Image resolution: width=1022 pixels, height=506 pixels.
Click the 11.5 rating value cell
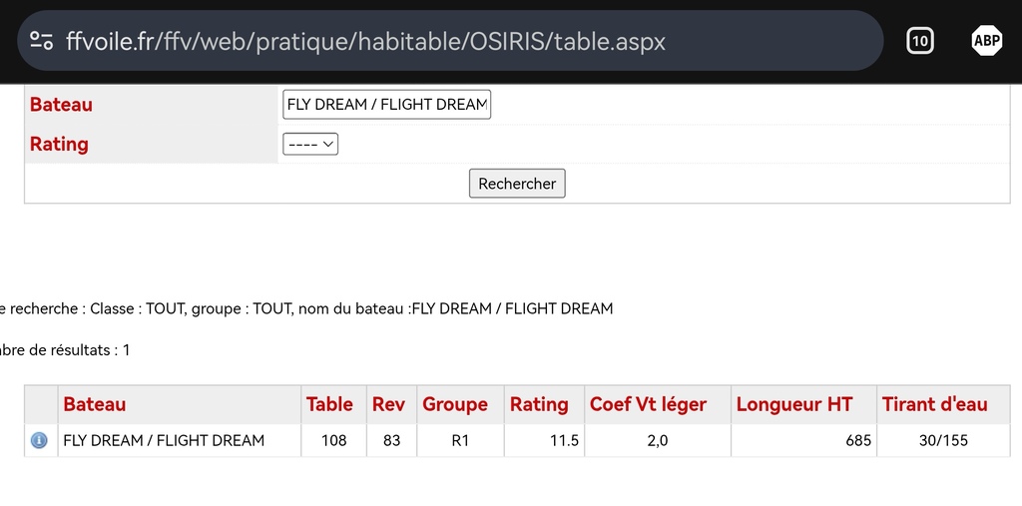(x=564, y=440)
